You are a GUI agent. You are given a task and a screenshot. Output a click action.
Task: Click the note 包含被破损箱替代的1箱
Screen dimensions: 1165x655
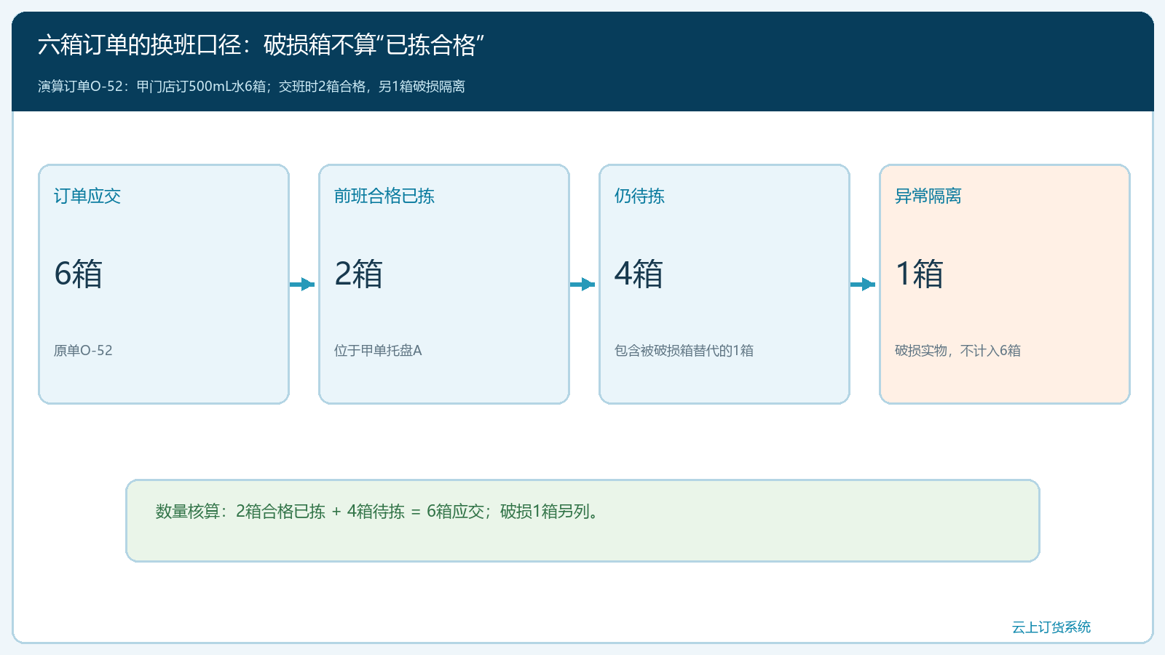point(684,351)
